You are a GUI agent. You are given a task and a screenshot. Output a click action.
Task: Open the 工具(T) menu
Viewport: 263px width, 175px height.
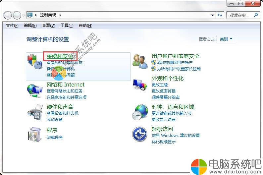click(x=67, y=26)
